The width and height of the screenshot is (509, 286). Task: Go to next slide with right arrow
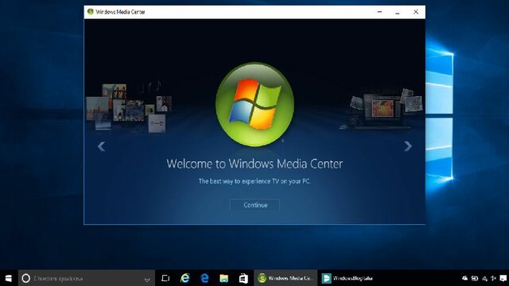(408, 146)
